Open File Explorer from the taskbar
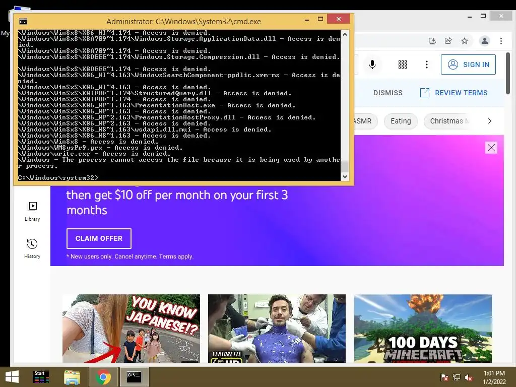516x387 pixels. [72, 377]
